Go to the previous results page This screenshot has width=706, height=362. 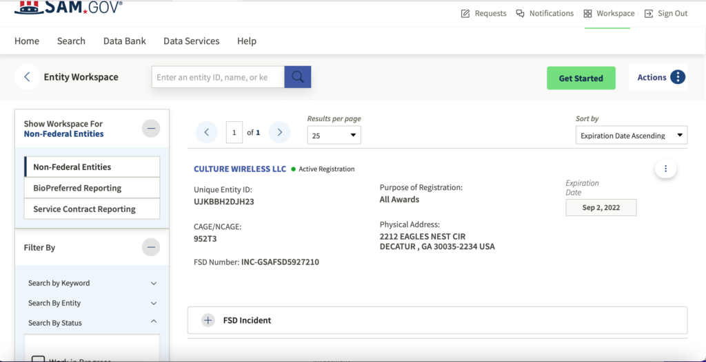point(207,132)
